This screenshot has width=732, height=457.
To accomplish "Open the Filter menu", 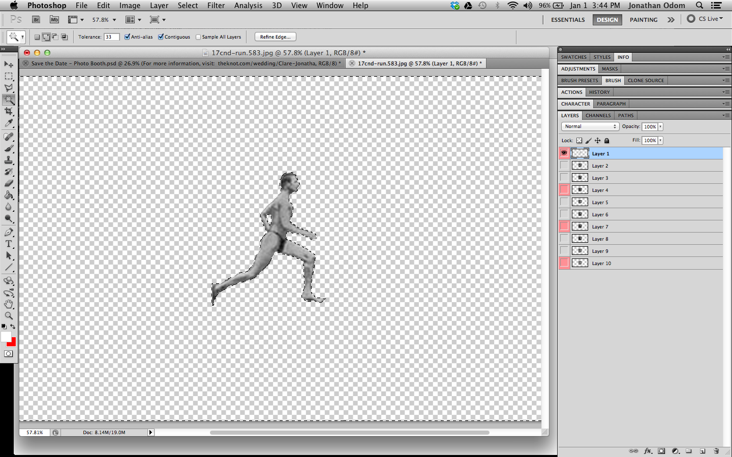I will pyautogui.click(x=216, y=6).
